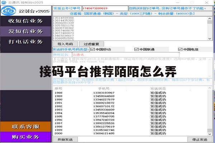Click 联系客服 button
The width and height of the screenshot is (215, 143).
26,127
